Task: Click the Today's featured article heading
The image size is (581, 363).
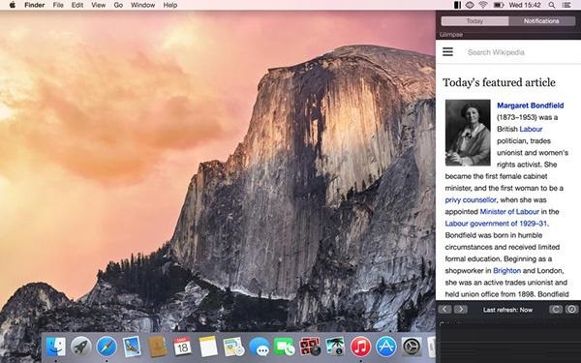Action: tap(499, 82)
